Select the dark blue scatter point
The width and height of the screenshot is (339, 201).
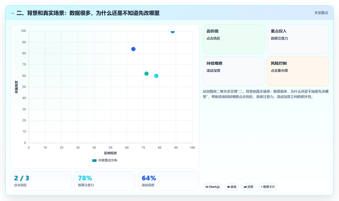(133, 49)
